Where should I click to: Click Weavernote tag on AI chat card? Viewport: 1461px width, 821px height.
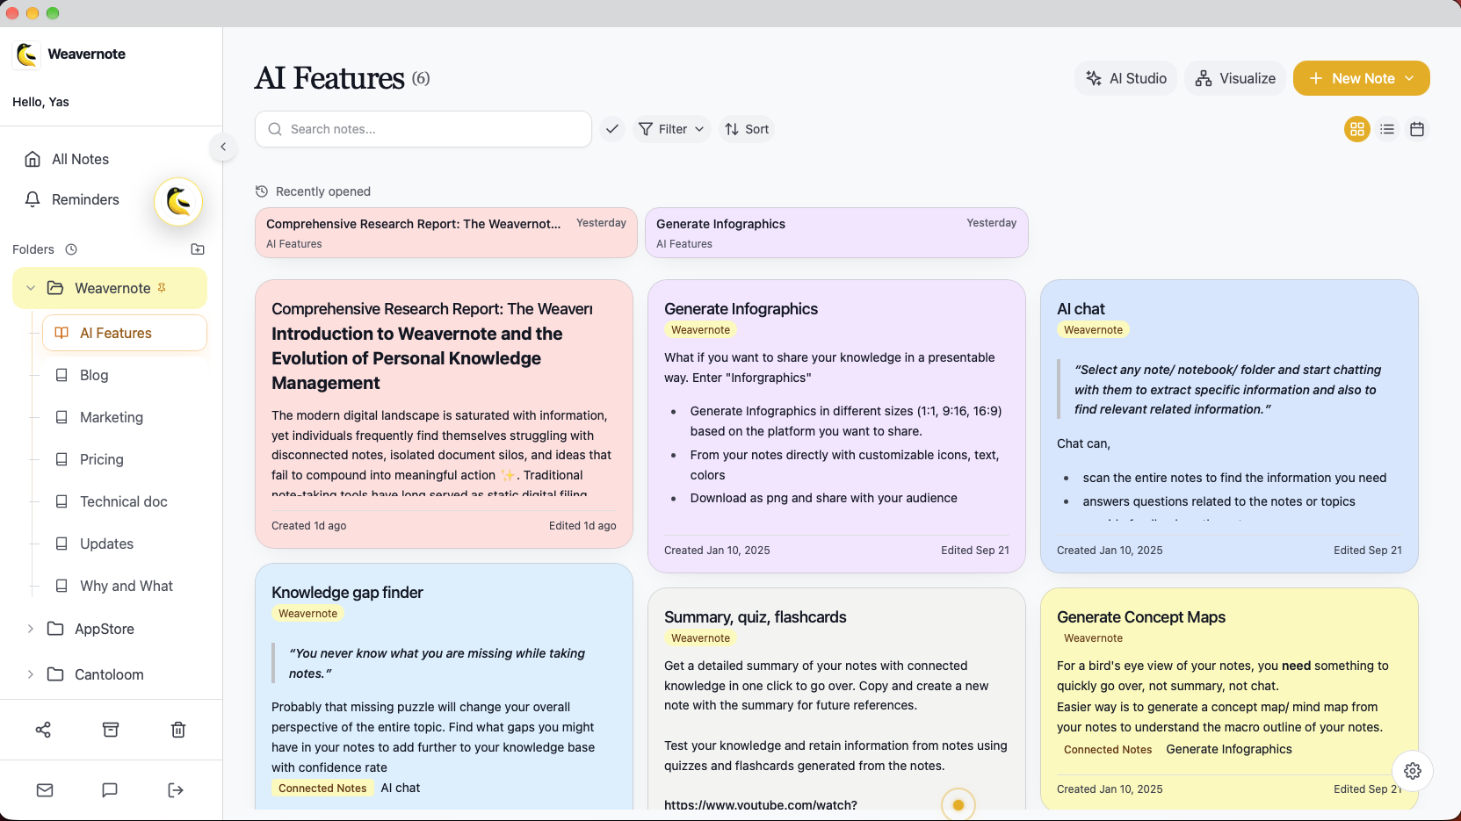point(1094,330)
